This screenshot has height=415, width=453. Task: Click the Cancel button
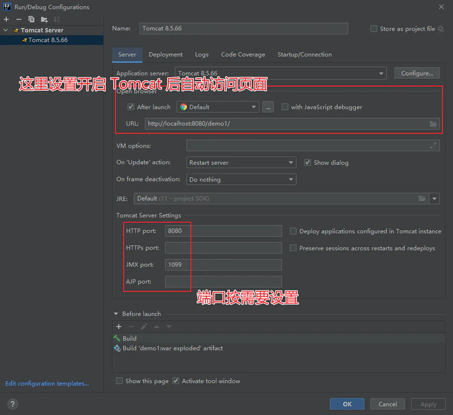388,404
